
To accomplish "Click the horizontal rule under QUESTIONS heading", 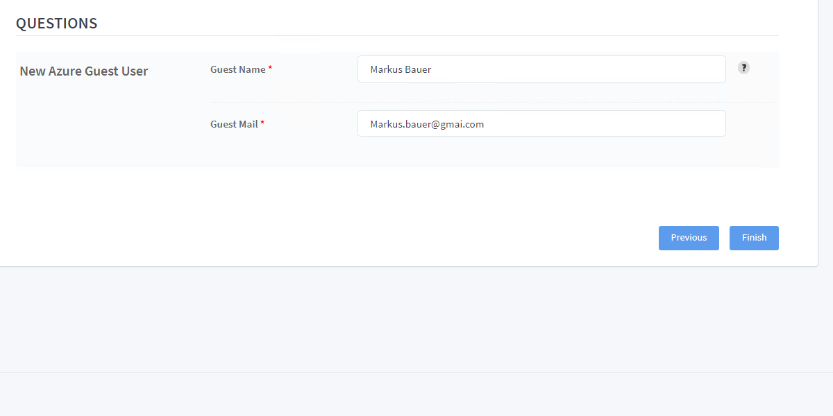I will pyautogui.click(x=397, y=35).
